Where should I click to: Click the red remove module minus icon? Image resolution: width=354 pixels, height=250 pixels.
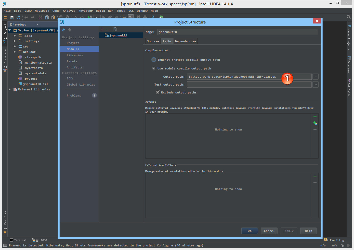coord(108,29)
